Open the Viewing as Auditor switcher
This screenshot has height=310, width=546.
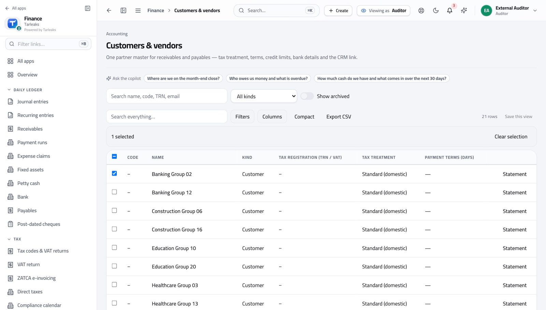click(x=384, y=11)
